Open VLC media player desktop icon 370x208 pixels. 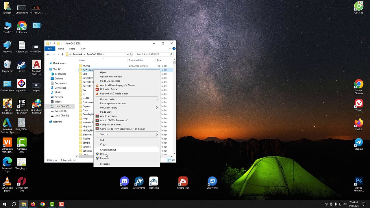click(7, 184)
